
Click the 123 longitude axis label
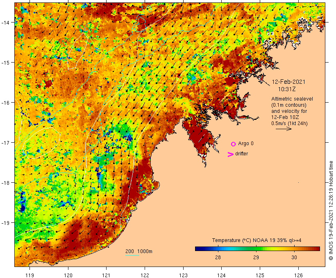click(x=183, y=275)
